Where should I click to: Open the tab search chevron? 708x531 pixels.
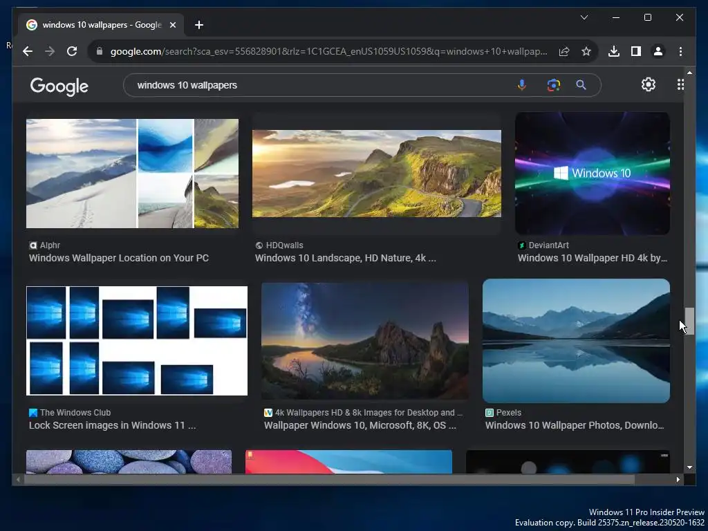coord(584,17)
